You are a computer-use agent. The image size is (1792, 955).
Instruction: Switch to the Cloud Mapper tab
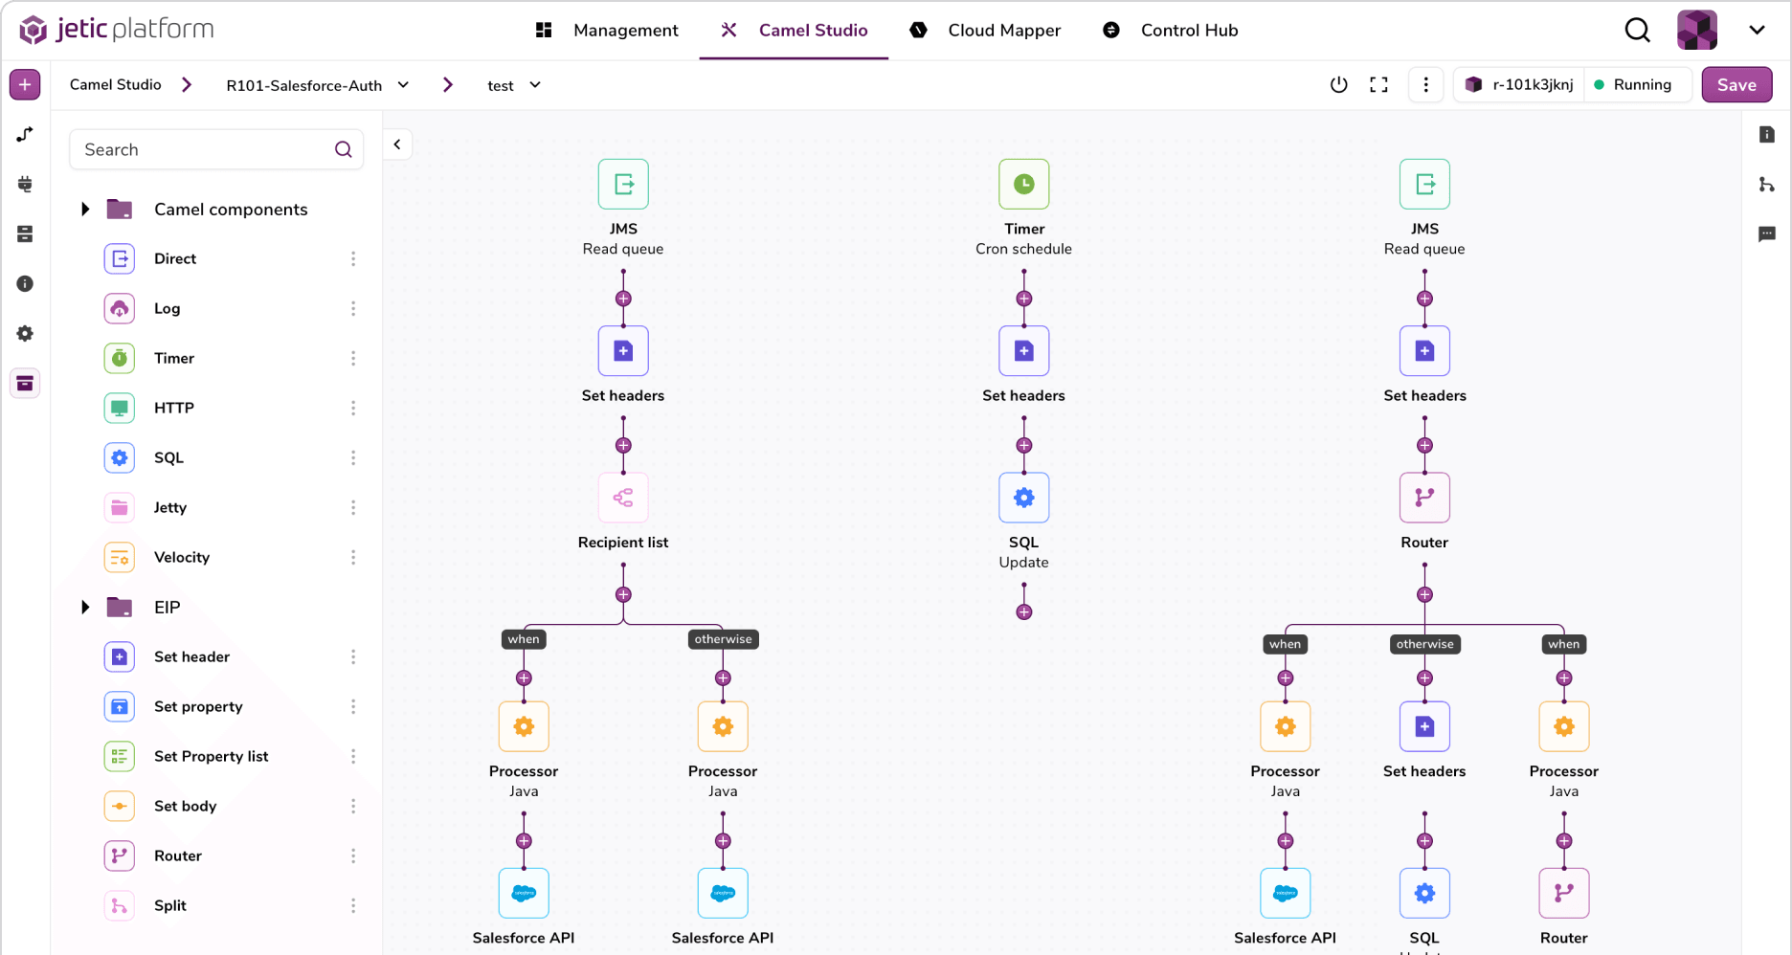[x=1003, y=30]
